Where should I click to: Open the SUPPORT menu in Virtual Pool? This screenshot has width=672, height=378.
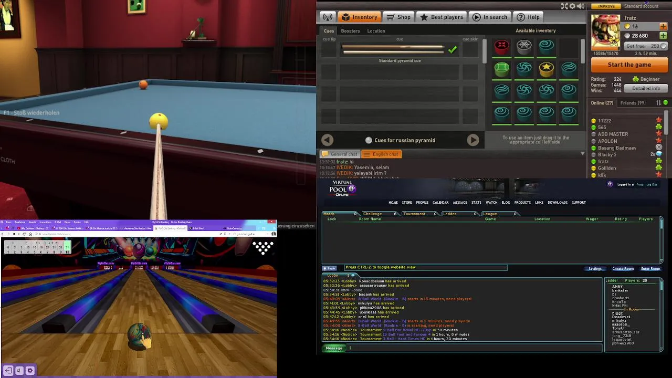[579, 202]
